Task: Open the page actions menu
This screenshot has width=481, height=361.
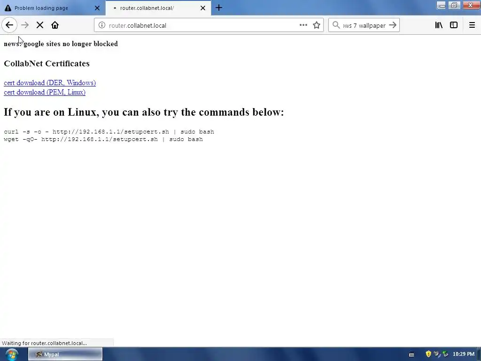Action: point(303,25)
